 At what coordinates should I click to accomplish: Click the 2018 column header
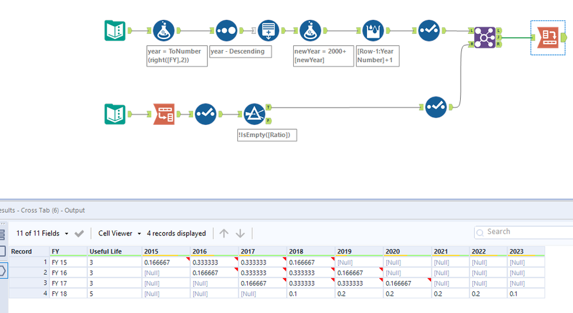311,252
